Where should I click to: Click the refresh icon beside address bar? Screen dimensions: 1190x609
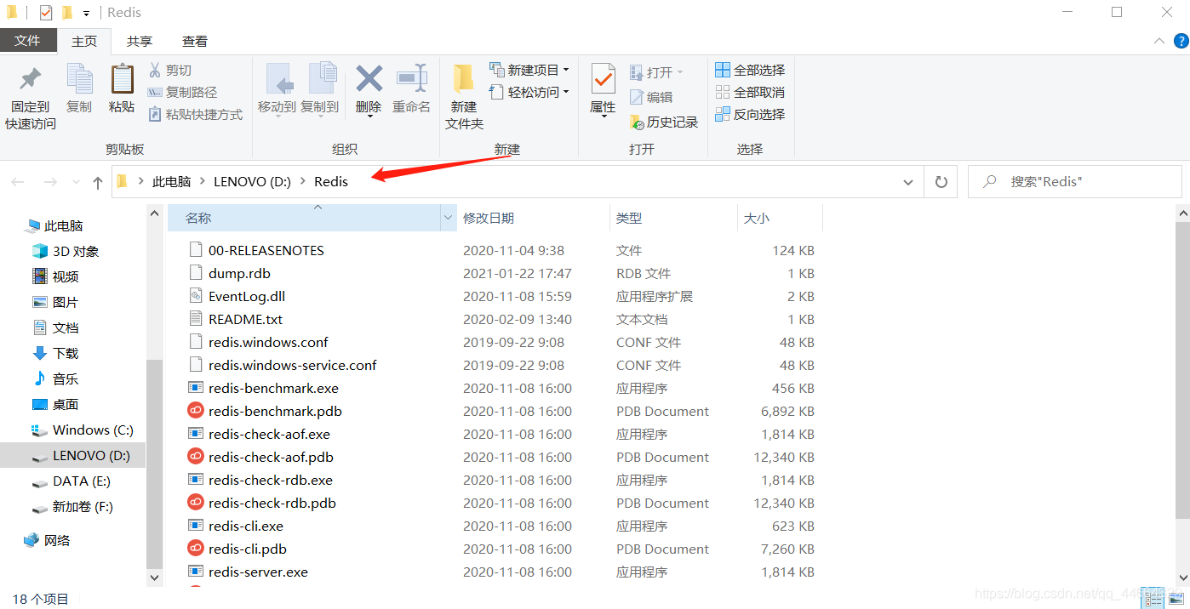click(941, 182)
